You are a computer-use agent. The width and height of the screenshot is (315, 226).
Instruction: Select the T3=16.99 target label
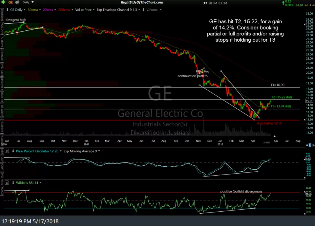click(278, 85)
